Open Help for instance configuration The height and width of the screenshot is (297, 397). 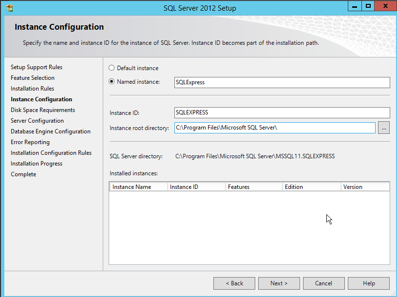(369, 283)
